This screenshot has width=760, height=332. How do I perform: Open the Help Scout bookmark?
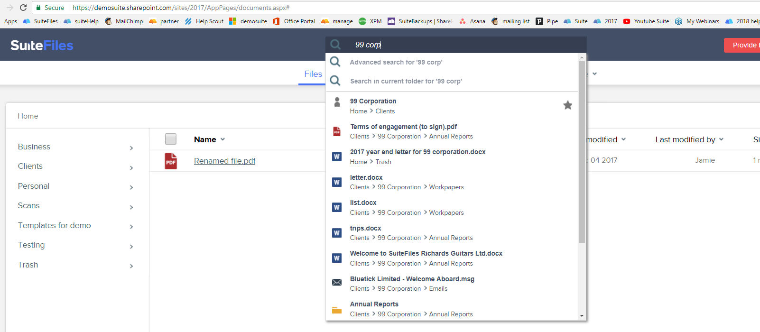(x=204, y=21)
